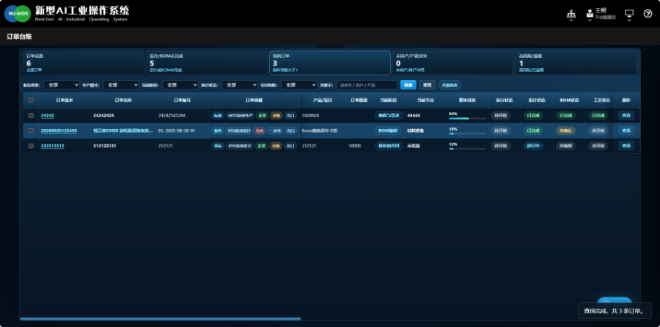
Task: Click the 待确认 BOM status badge
Action: (x=565, y=131)
